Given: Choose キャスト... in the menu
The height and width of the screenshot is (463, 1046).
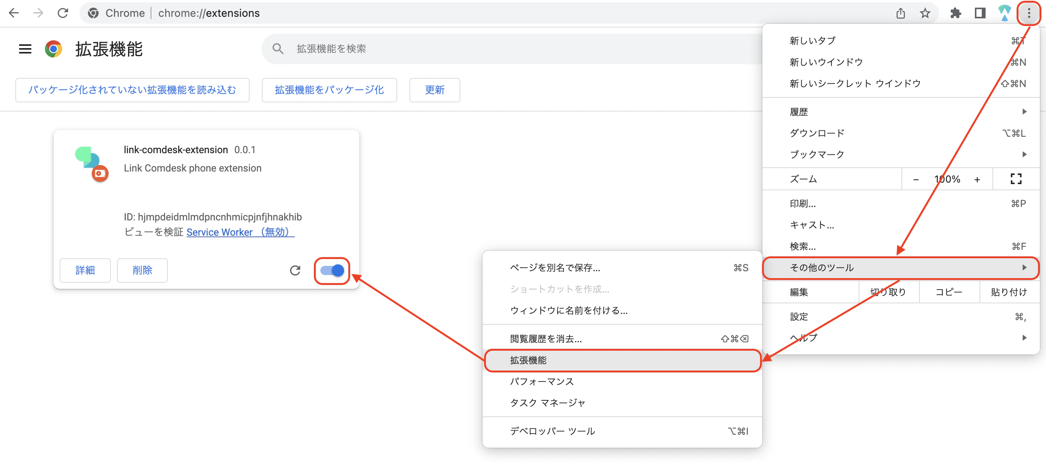Looking at the screenshot, I should [x=901, y=225].
